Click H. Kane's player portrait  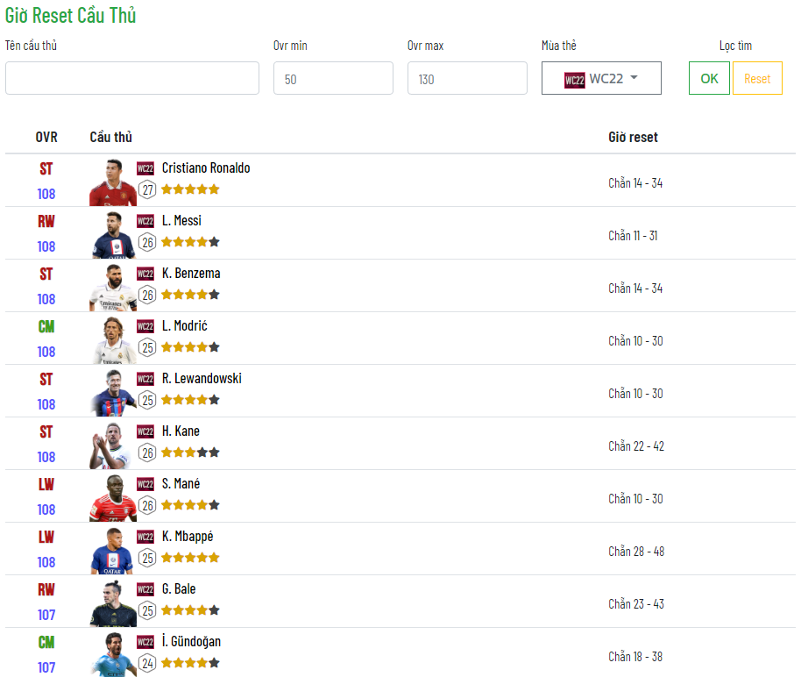pos(112,445)
